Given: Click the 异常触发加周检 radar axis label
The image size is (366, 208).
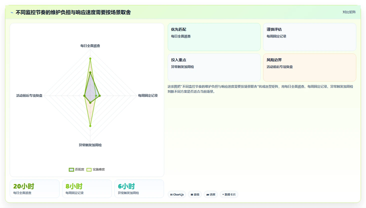Looking at the screenshot, I should (90, 145).
